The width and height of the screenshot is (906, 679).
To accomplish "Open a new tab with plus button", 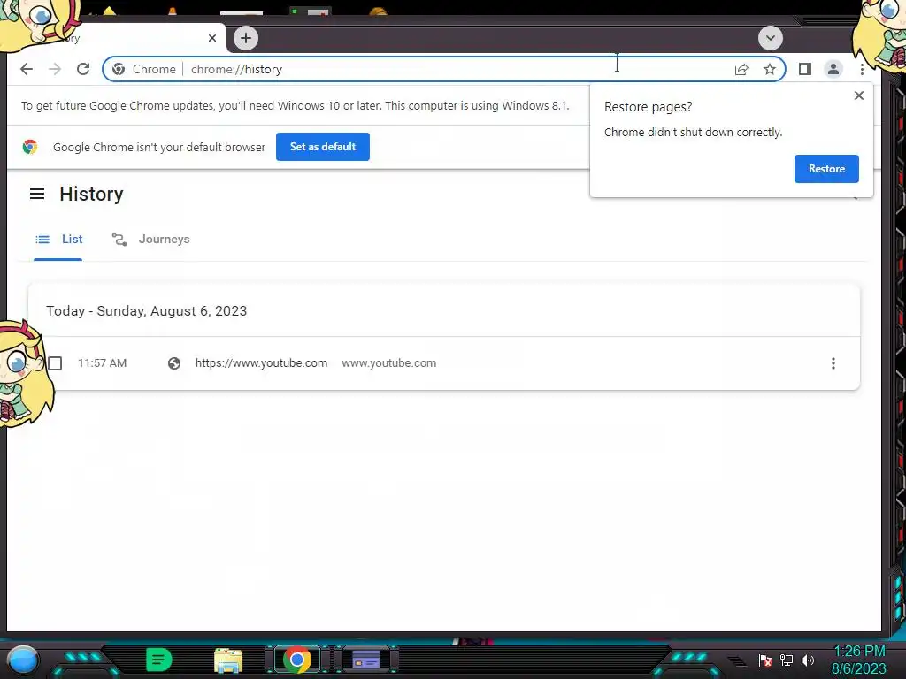I will pyautogui.click(x=246, y=38).
